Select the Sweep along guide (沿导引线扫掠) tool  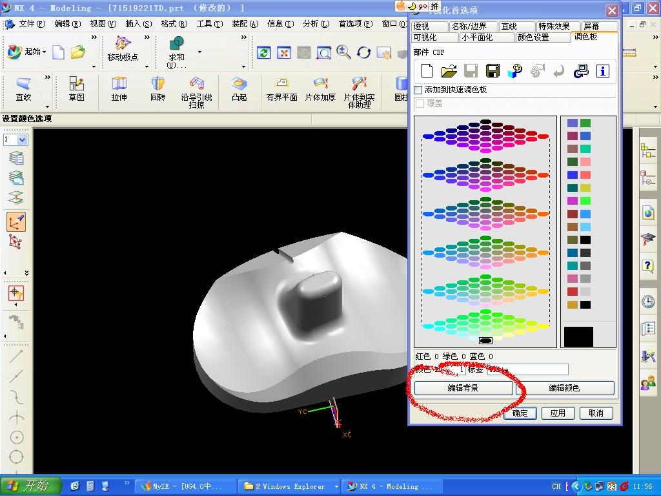pos(196,93)
